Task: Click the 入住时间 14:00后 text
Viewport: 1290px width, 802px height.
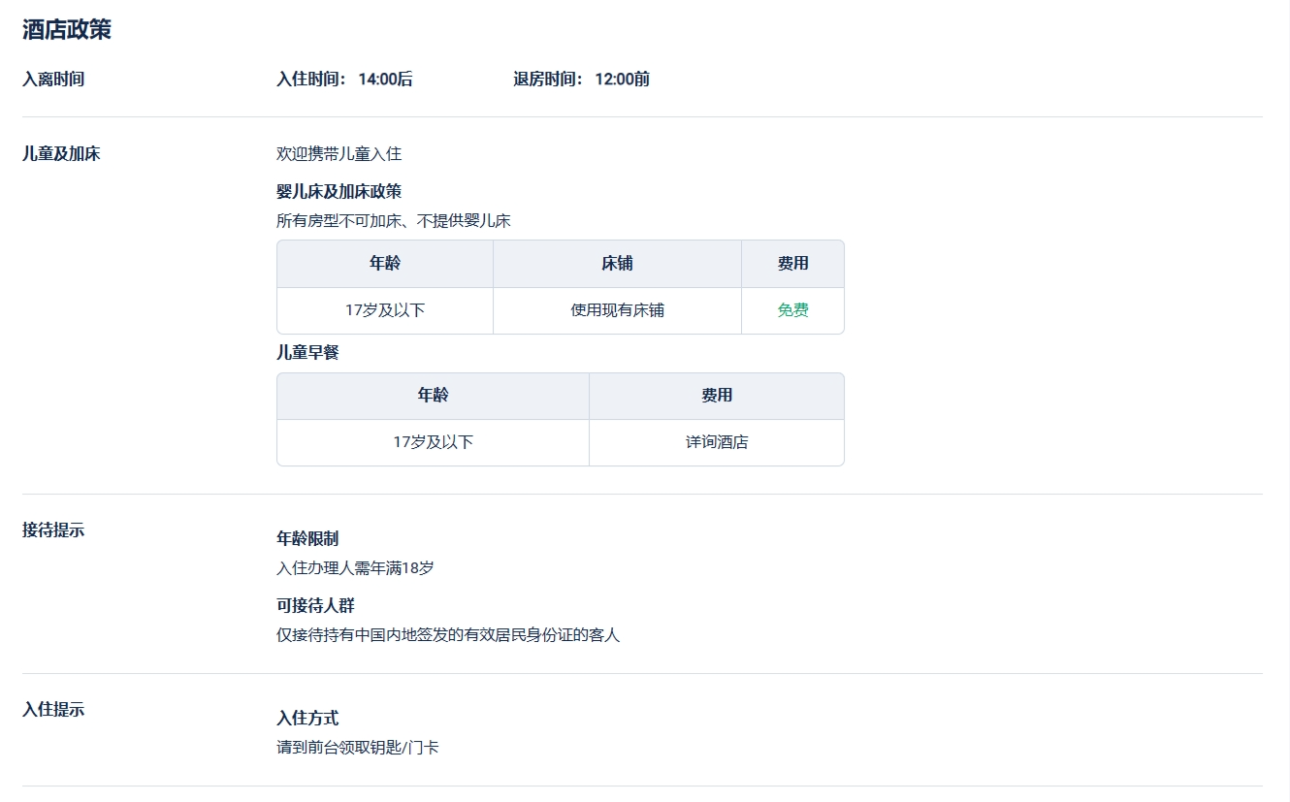Action: (344, 80)
